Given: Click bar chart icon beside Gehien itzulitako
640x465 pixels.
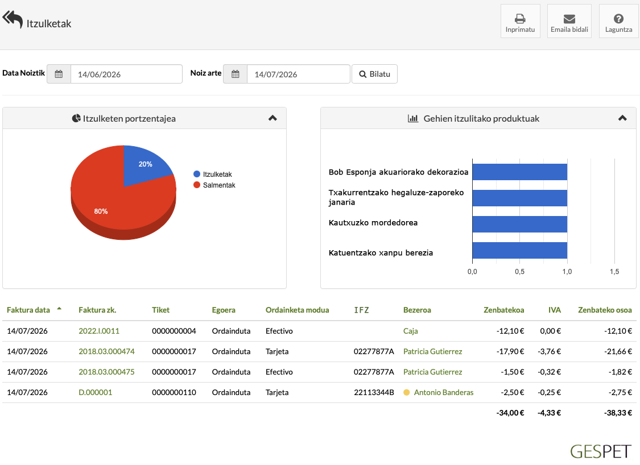Looking at the screenshot, I should [x=413, y=118].
